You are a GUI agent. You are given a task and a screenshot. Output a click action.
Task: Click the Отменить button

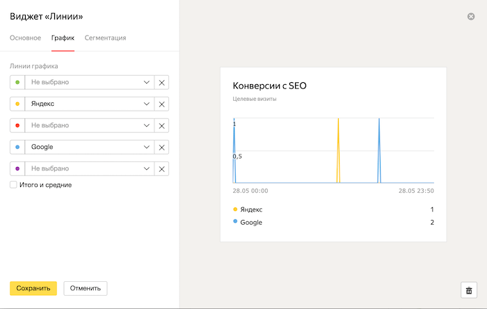(85, 288)
